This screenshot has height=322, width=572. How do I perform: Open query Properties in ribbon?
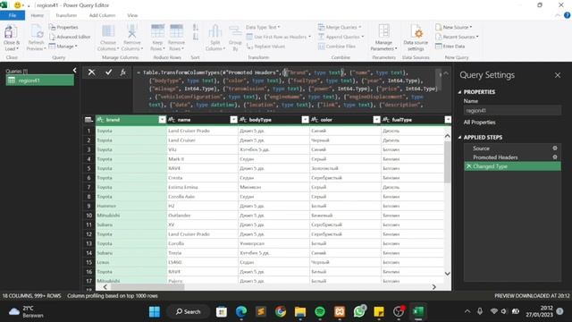point(63,28)
